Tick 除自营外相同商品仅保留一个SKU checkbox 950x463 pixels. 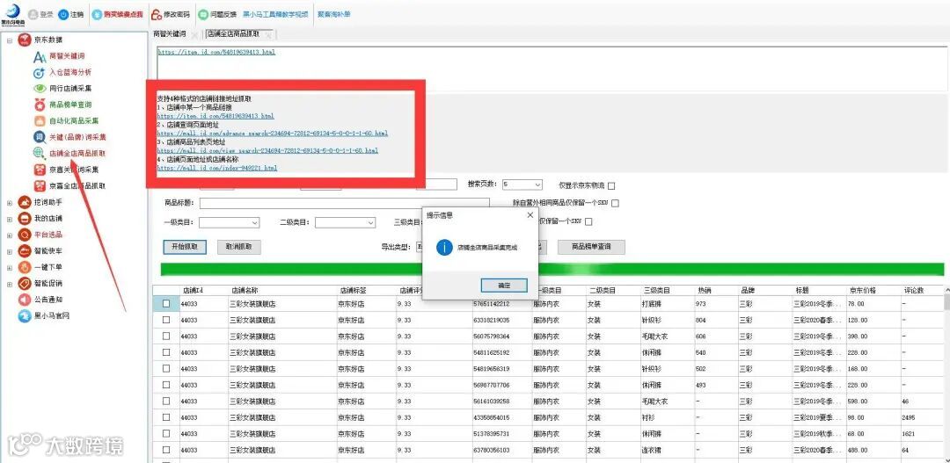click(615, 203)
